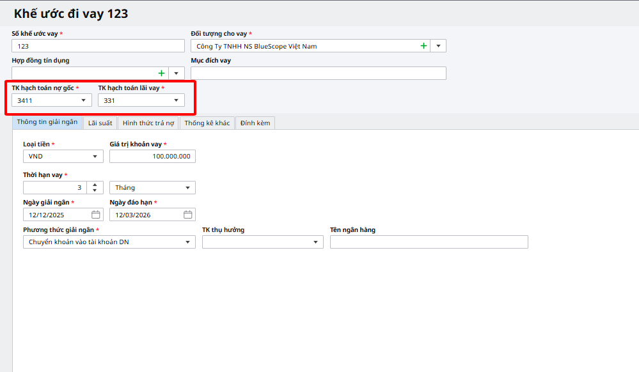Image resolution: width=639 pixels, height=372 pixels.
Task: Go to Thống kê khác tab
Action: [x=207, y=123]
